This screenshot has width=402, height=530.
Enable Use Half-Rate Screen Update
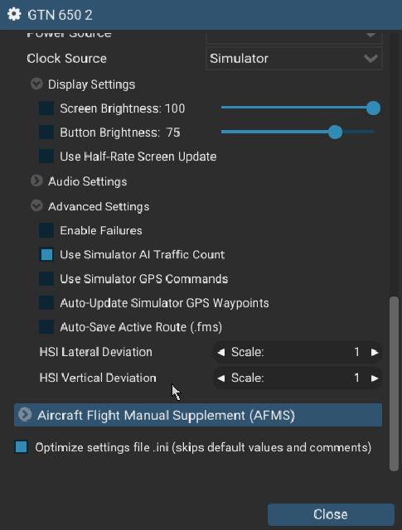coord(46,157)
